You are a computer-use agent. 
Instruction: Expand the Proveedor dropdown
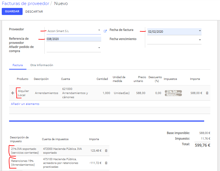point(99,30)
